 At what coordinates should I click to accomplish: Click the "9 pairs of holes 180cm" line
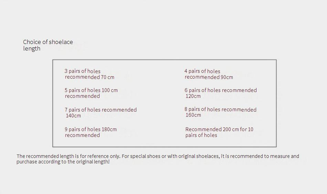coord(90,129)
